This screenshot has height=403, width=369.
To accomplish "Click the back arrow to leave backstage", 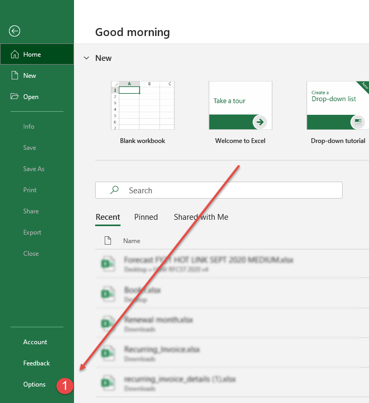I will click(x=14, y=31).
